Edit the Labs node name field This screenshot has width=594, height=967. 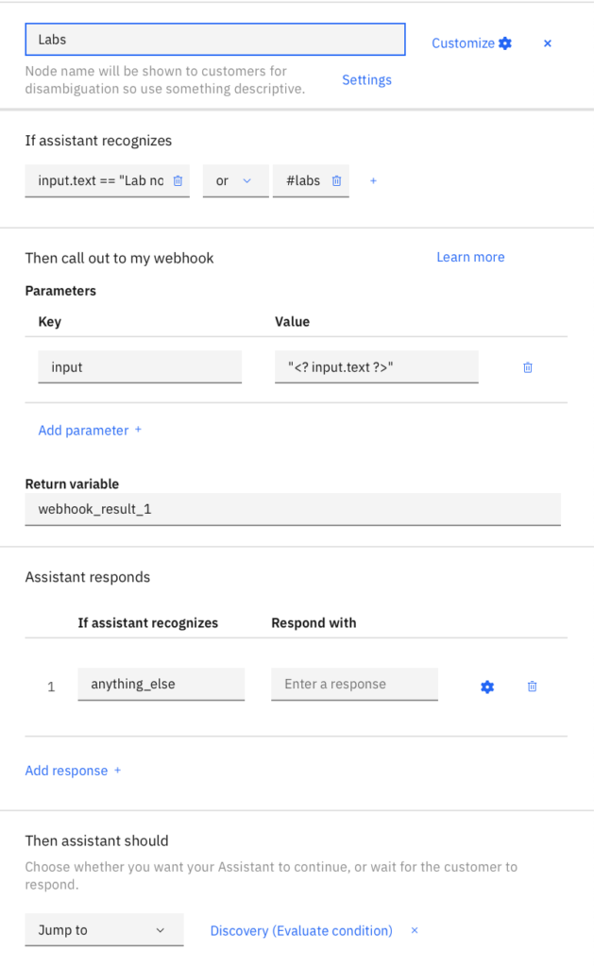coord(214,40)
